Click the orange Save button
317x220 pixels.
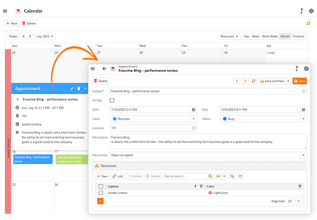click(299, 81)
